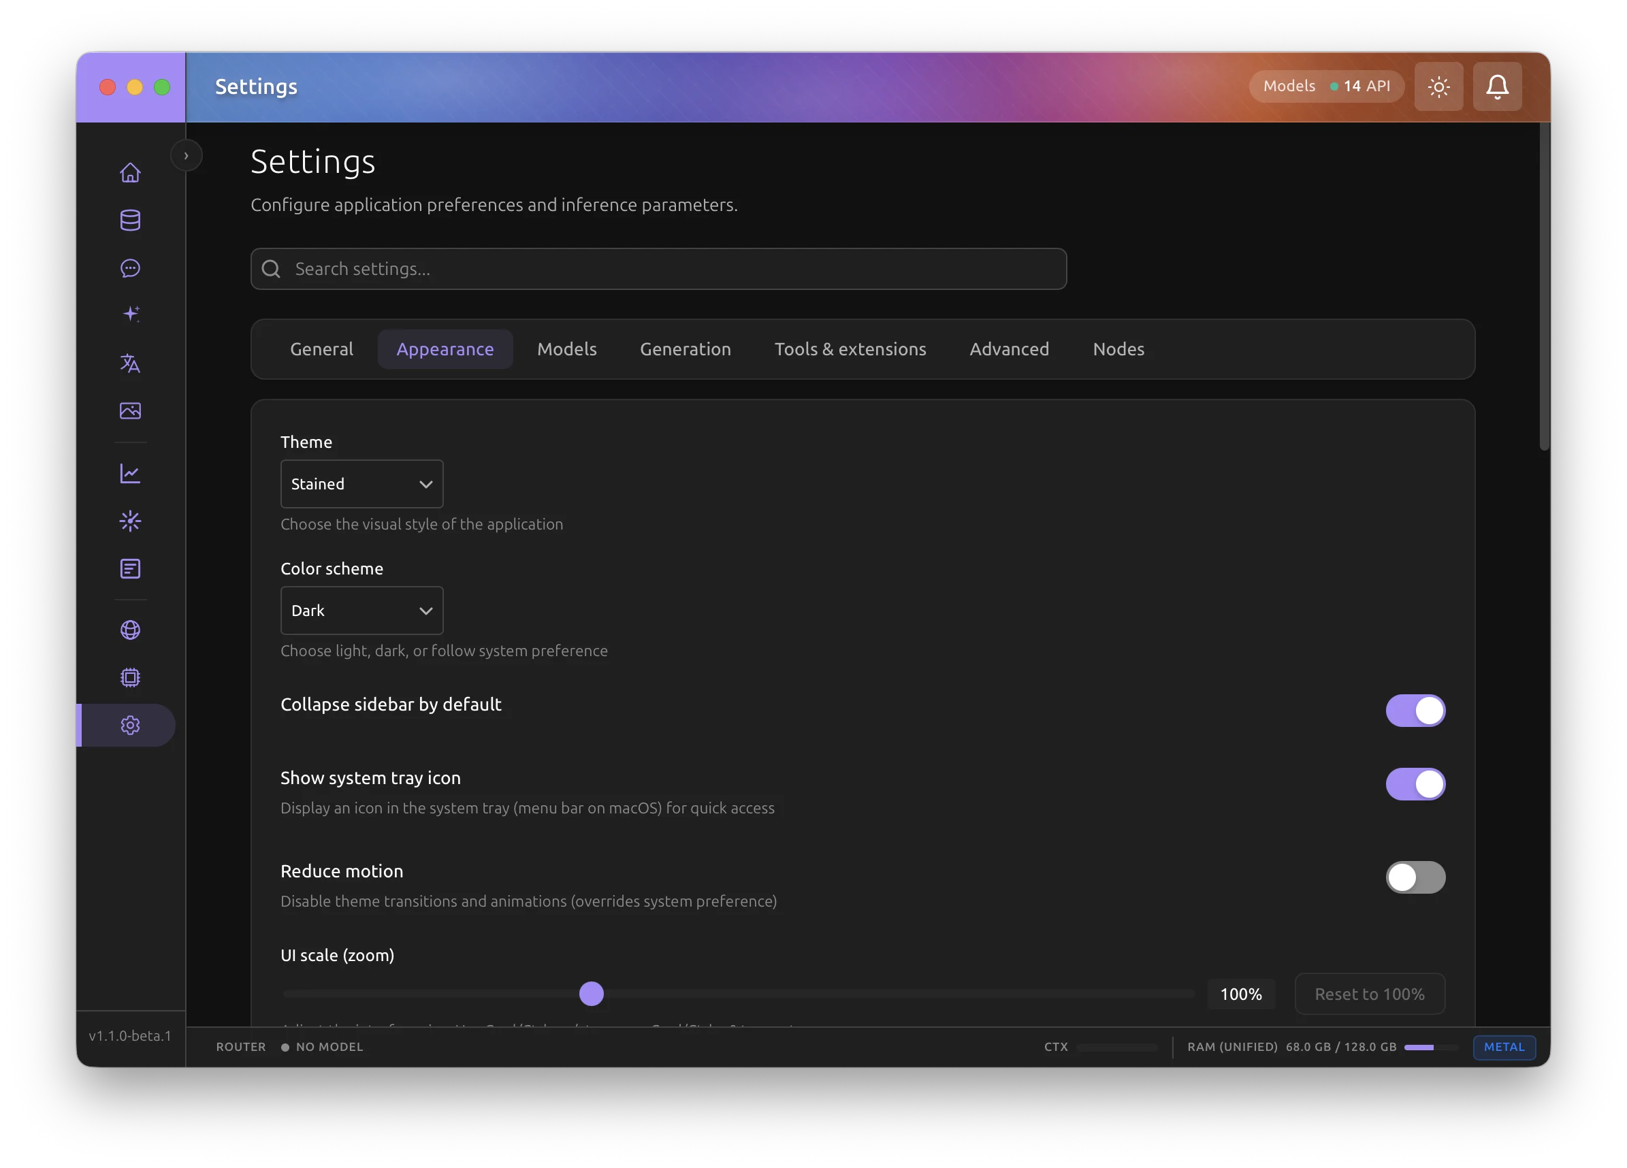Viewport: 1627px width, 1168px height.
Task: Click the translate languages sidebar icon
Action: [x=130, y=363]
